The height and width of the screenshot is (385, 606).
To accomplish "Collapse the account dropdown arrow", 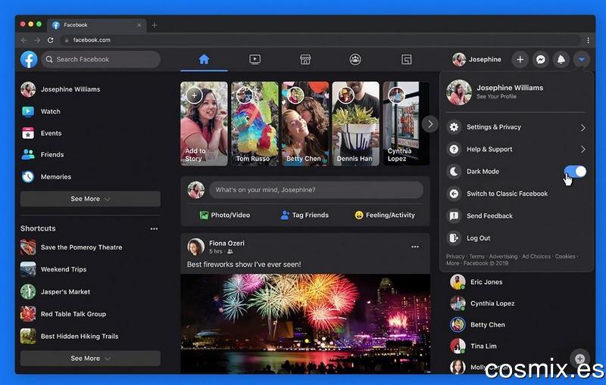I will click(582, 60).
